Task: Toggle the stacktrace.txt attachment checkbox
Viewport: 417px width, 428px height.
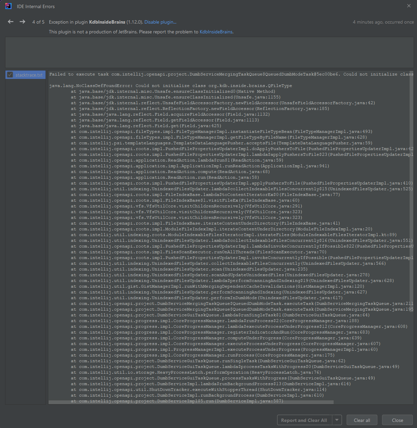Action: pyautogui.click(x=10, y=75)
